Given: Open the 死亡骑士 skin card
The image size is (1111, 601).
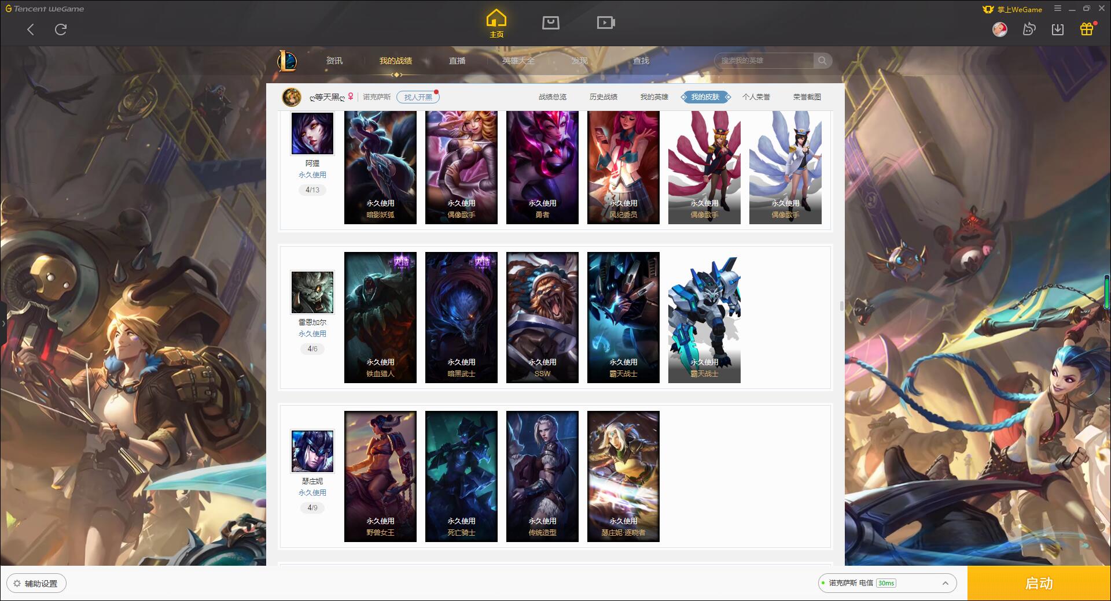Looking at the screenshot, I should click(461, 476).
